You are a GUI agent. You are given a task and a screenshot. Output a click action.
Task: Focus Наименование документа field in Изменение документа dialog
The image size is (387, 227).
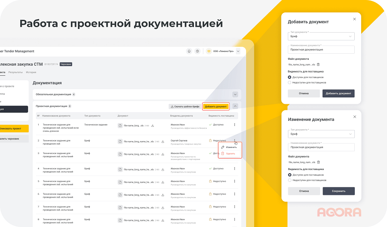coord(322,147)
